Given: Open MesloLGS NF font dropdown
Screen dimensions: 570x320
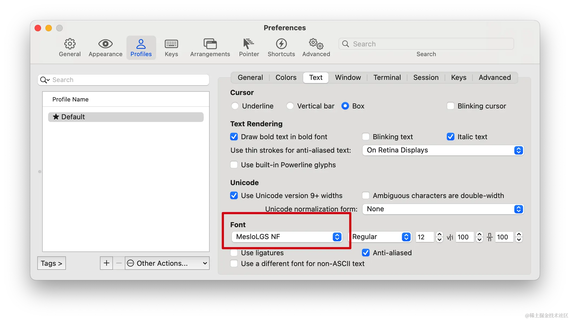Looking at the screenshot, I should (287, 237).
